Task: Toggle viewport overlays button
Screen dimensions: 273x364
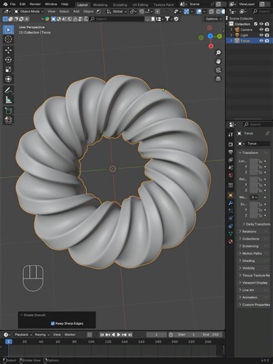Action: (x=199, y=11)
